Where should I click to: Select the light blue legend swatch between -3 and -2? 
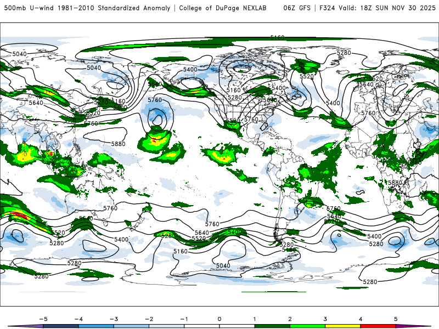[x=131, y=326]
